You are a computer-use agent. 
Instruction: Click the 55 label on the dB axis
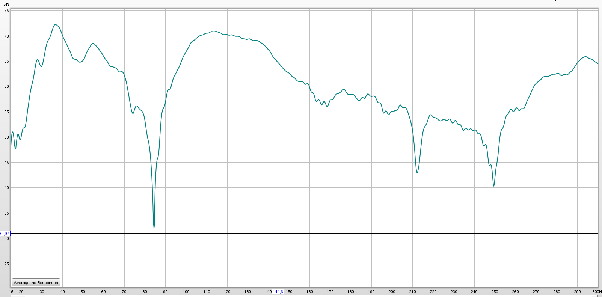coord(6,112)
